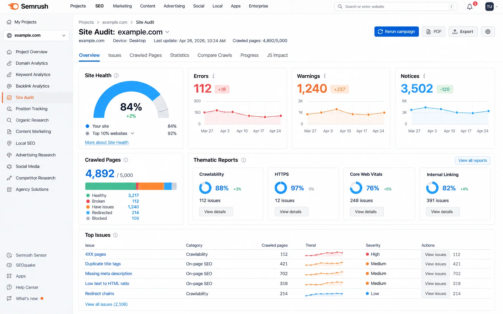Open SEOquake in the sidebar
The height and width of the screenshot is (314, 503).
click(25, 265)
